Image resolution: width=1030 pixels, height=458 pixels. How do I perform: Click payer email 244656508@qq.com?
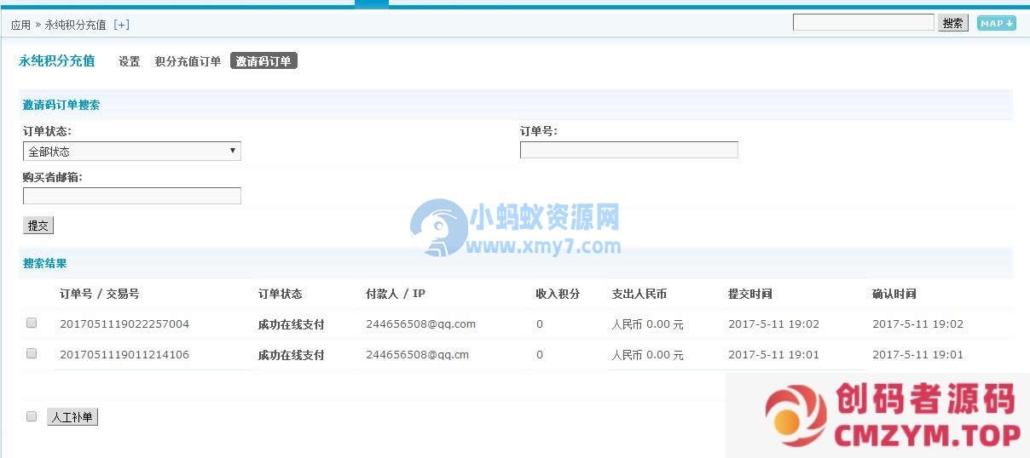pos(420,324)
